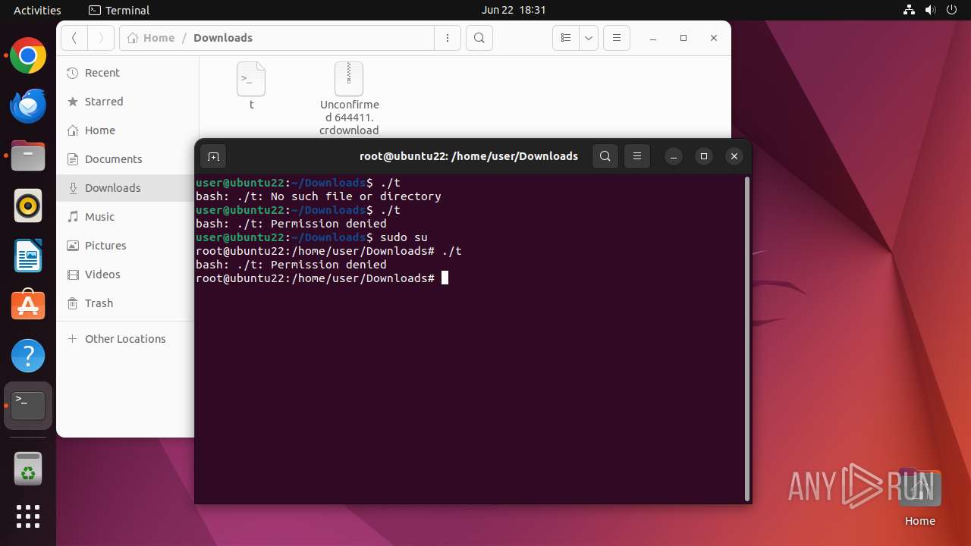Launch LibreOffice Writer from the dock
This screenshot has width=971, height=546.
(28, 256)
